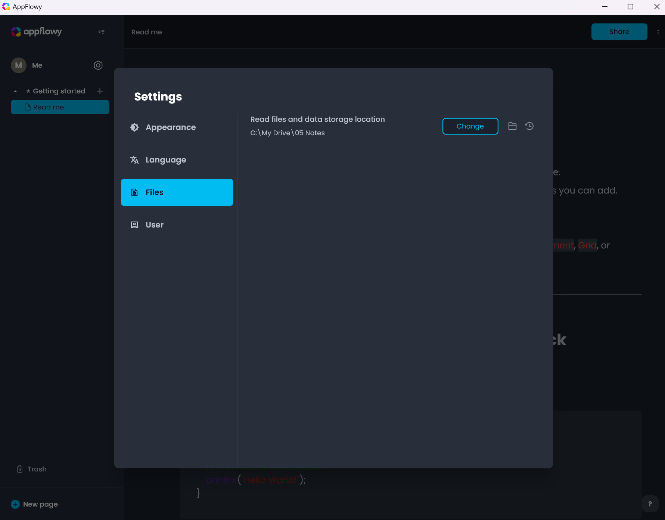Click the Share button
The height and width of the screenshot is (520, 665).
(x=619, y=32)
